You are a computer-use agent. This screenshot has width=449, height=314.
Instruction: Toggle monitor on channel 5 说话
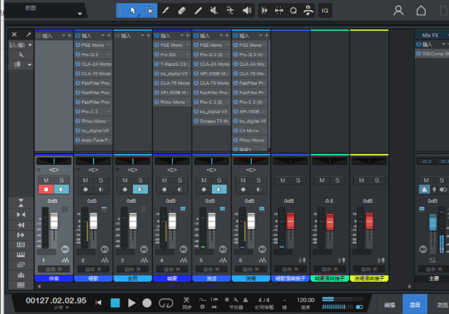click(x=219, y=190)
